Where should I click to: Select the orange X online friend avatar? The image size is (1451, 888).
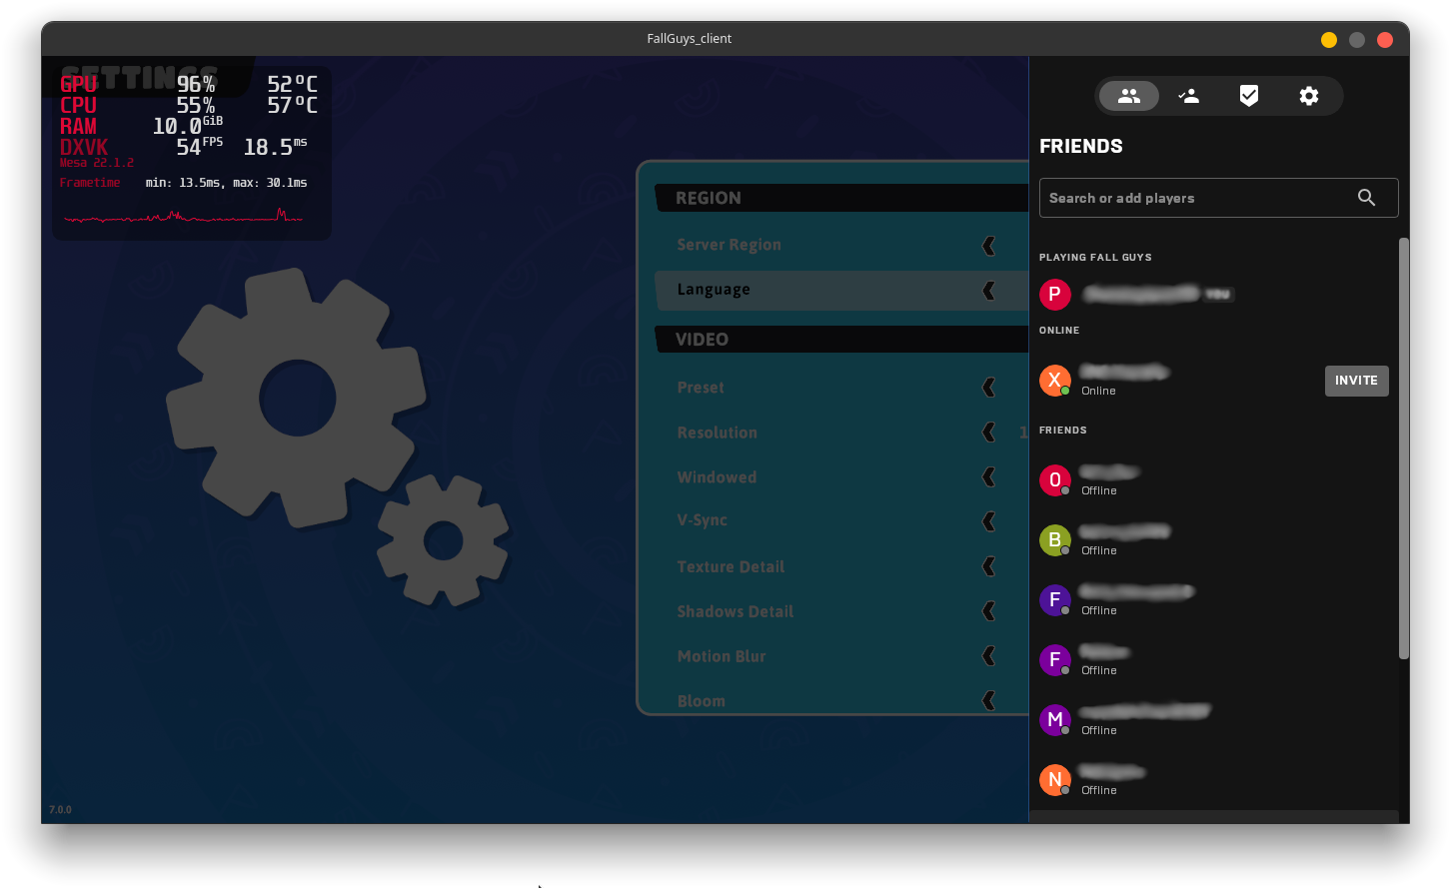pyautogui.click(x=1055, y=381)
